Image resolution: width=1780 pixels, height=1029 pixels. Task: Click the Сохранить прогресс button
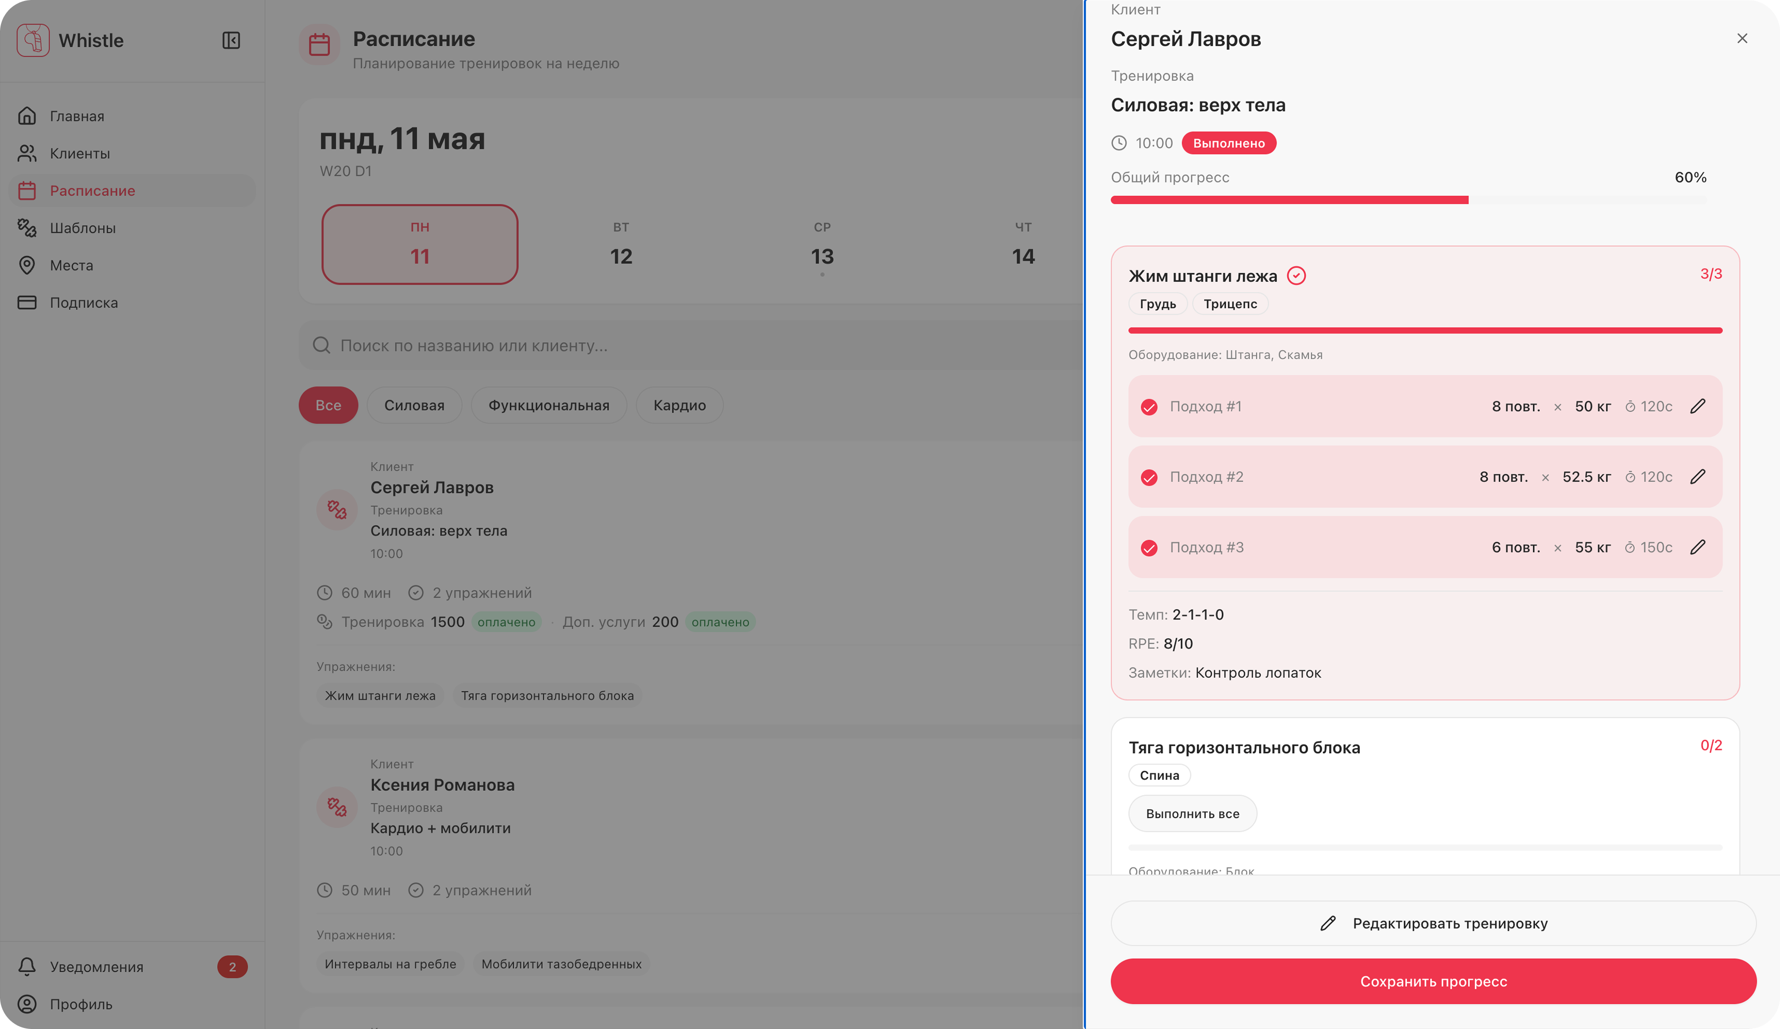click(1433, 982)
